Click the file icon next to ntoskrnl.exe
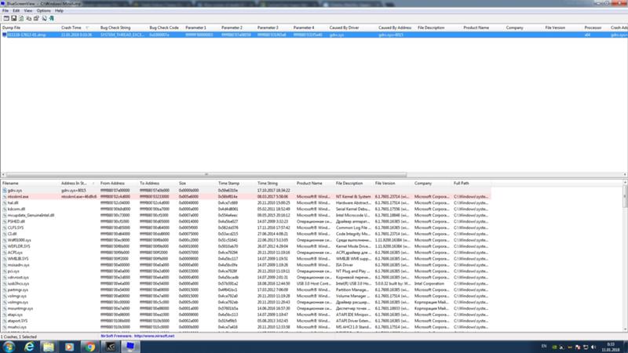 5,197
